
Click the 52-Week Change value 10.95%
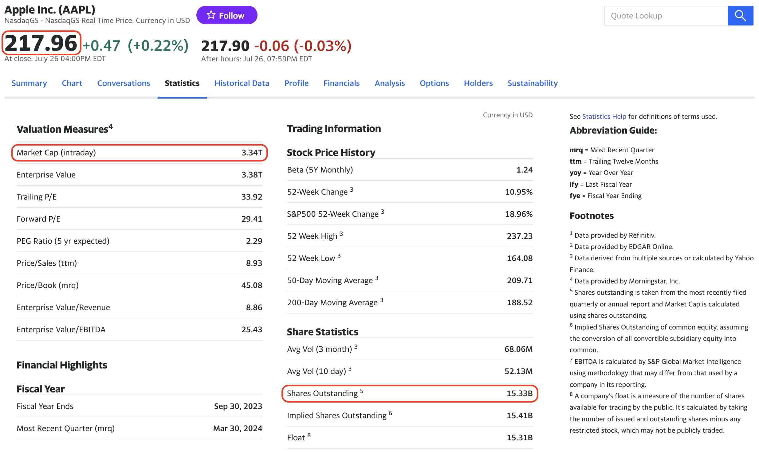[519, 192]
